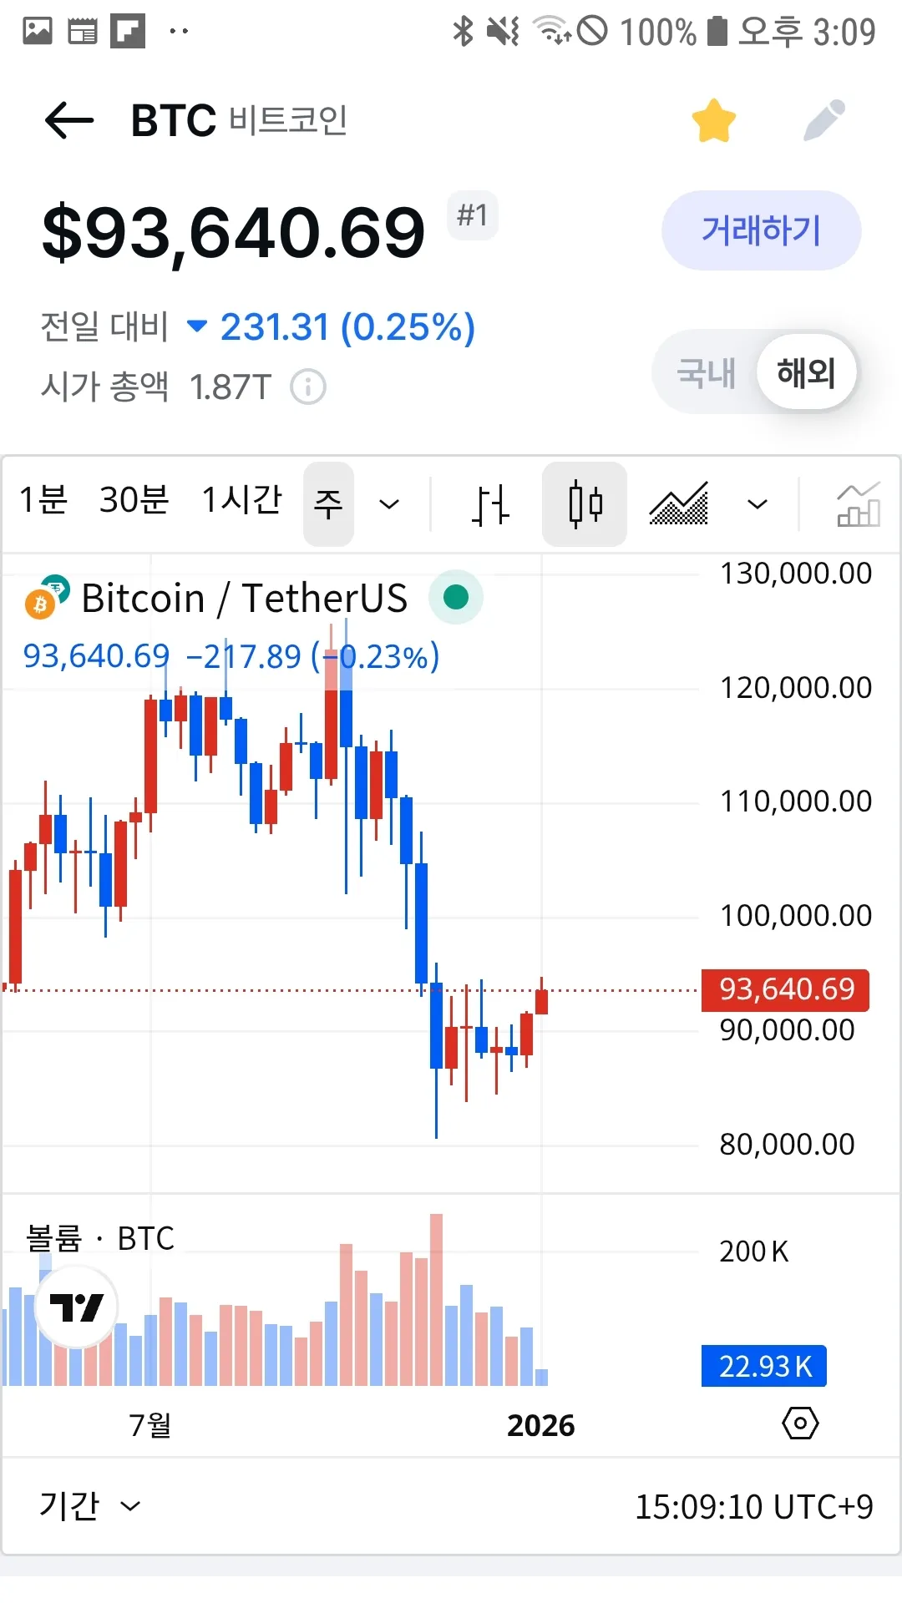Select the 1분 interval tab
This screenshot has height=1603, width=902.
43,501
